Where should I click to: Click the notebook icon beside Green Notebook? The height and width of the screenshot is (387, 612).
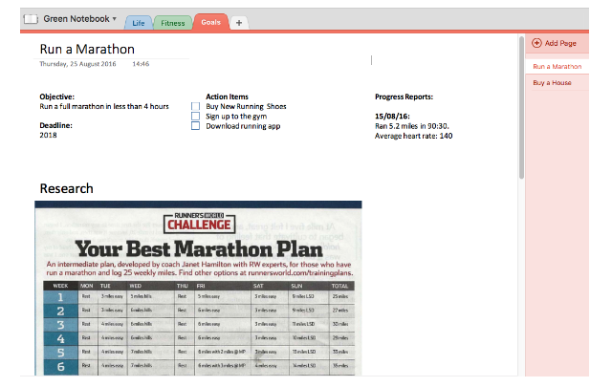[x=31, y=19]
